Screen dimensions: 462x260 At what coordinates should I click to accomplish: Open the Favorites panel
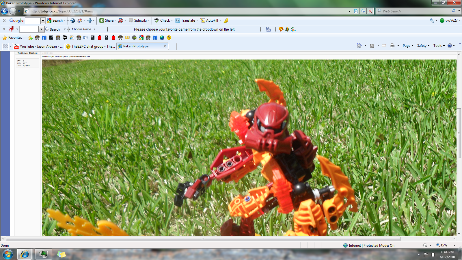[12, 38]
